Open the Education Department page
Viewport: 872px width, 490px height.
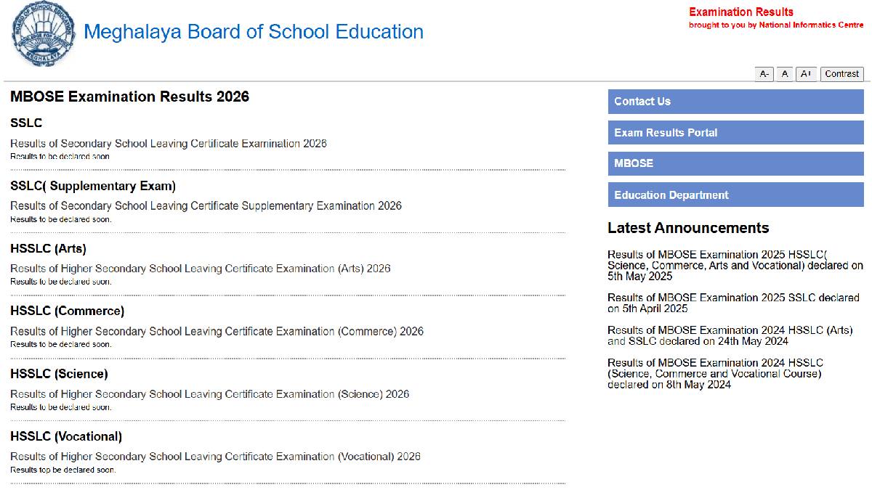click(x=670, y=195)
